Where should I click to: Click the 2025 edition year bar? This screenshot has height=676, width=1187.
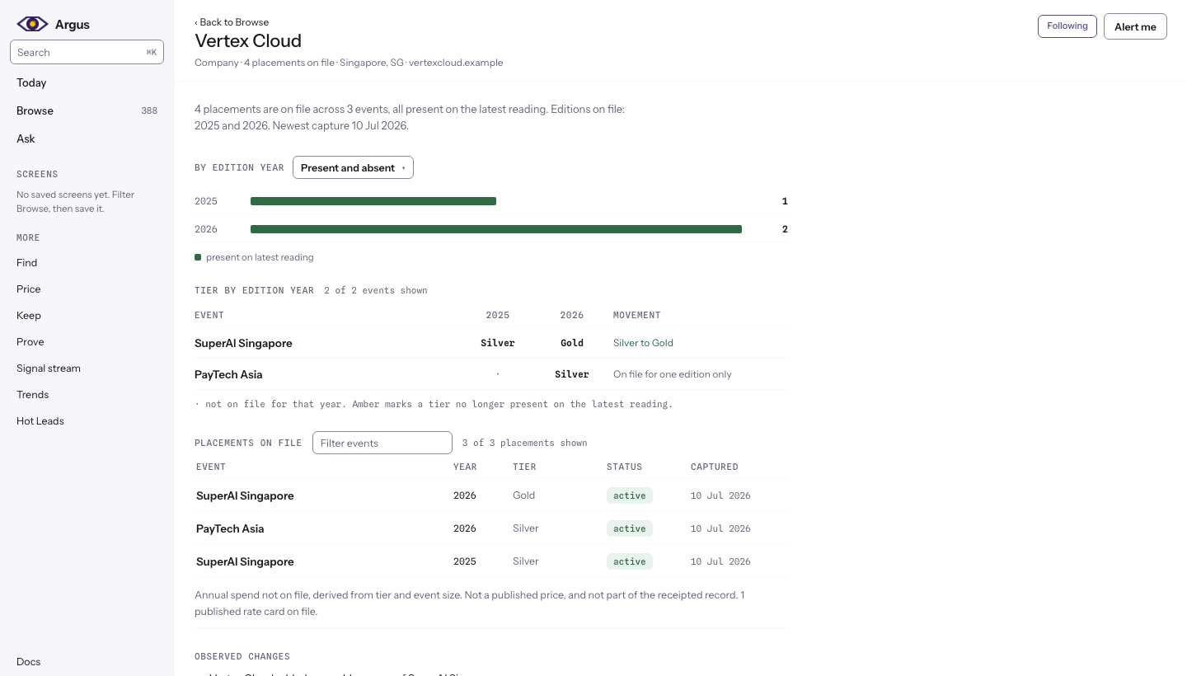(x=373, y=201)
